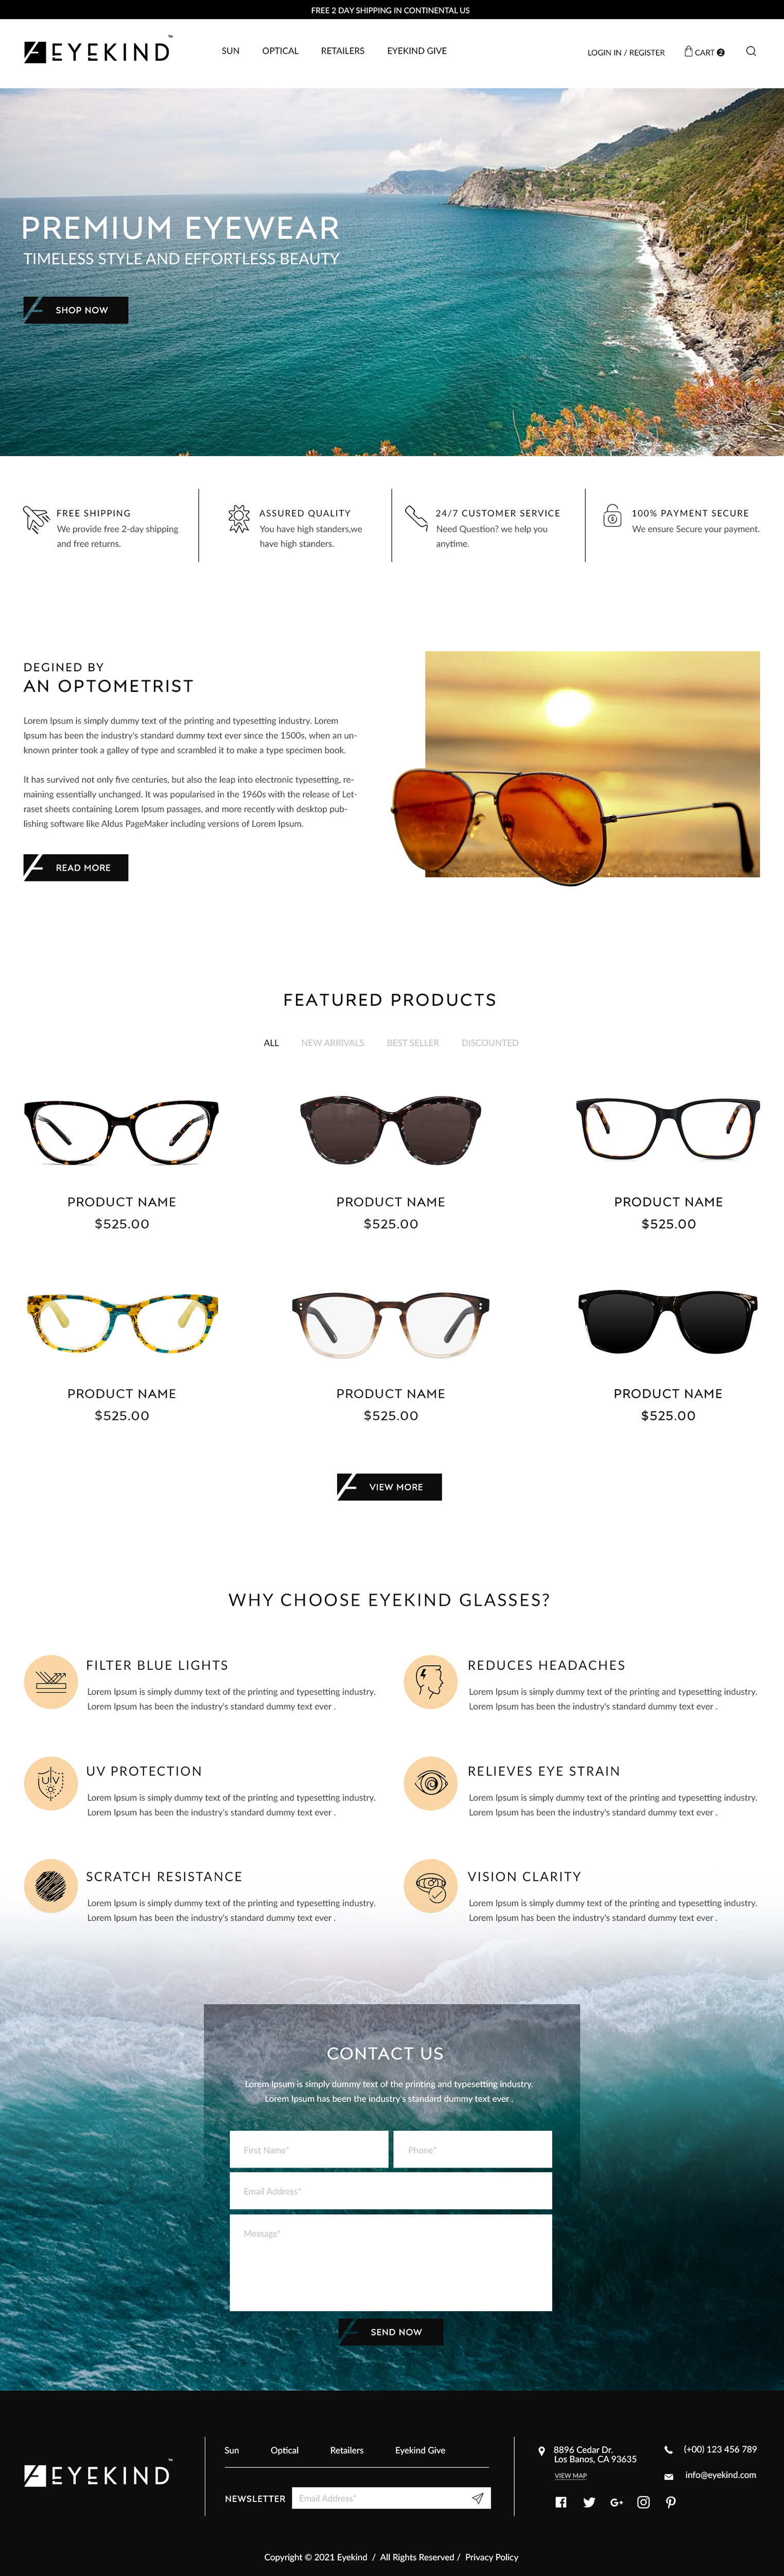Open the Optical menu in top navigation

click(281, 51)
